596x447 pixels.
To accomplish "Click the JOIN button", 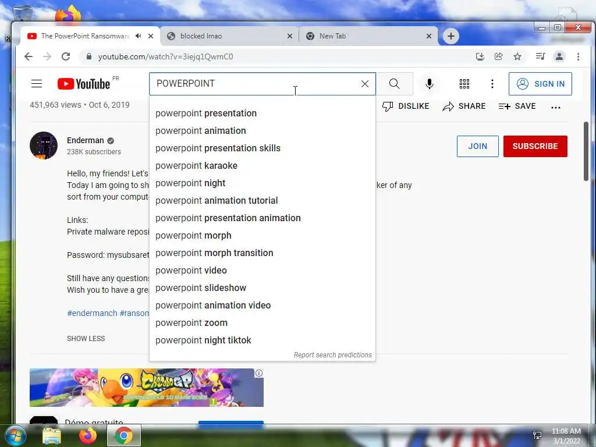I will [x=477, y=146].
